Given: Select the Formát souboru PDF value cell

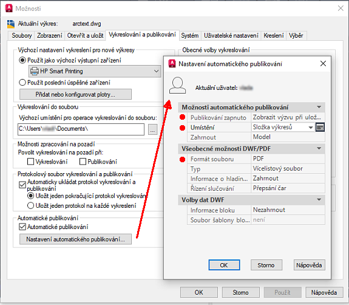Looking at the screenshot, I should (288, 159).
